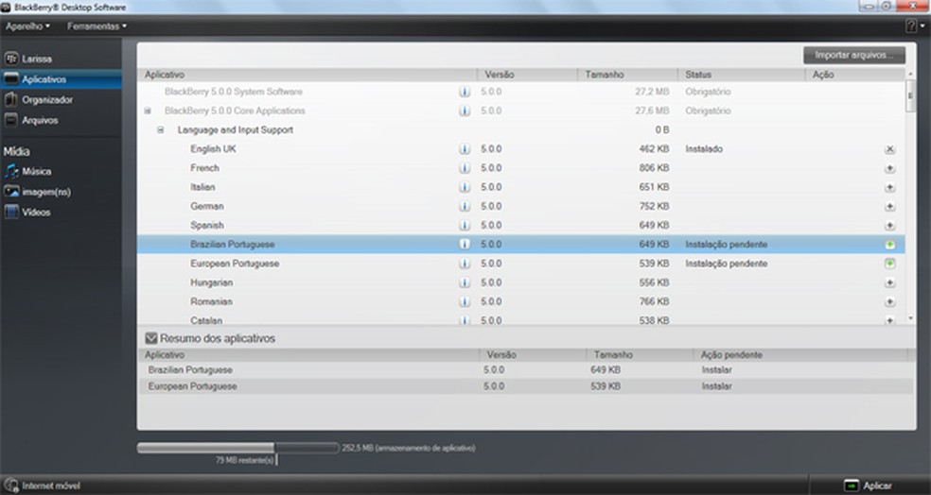This screenshot has height=495, width=931.
Task: Cancel pending install of European Portuguese
Action: (x=889, y=264)
